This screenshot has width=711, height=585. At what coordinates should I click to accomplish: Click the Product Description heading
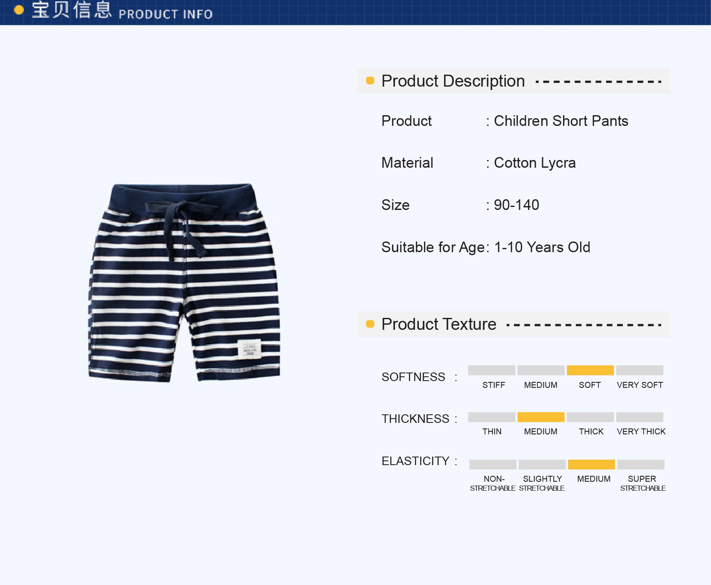pyautogui.click(x=453, y=81)
